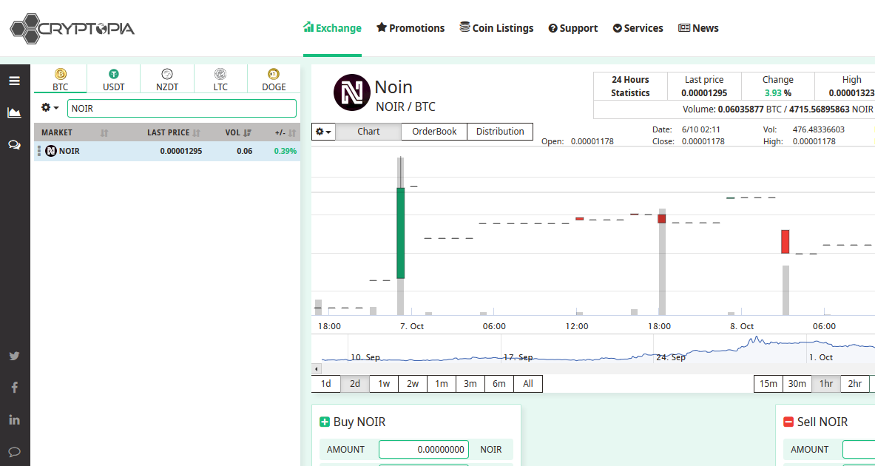Image resolution: width=875 pixels, height=466 pixels.
Task: Open LinkedIn link in sidebar
Action: [x=15, y=419]
